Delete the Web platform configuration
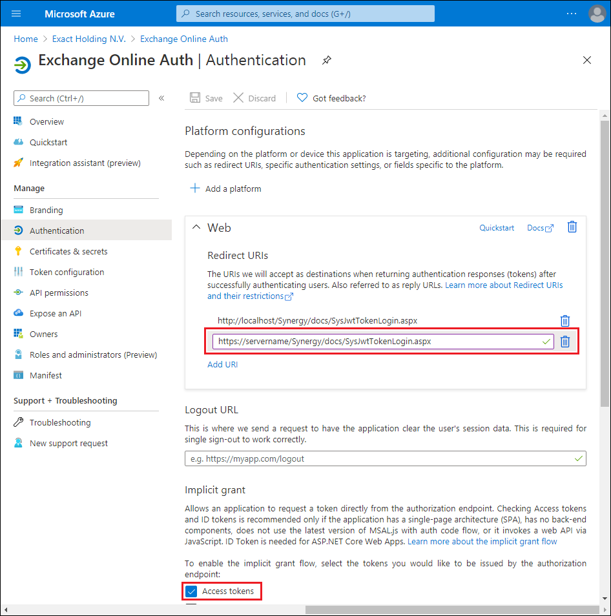The height and width of the screenshot is (616, 611). [572, 227]
